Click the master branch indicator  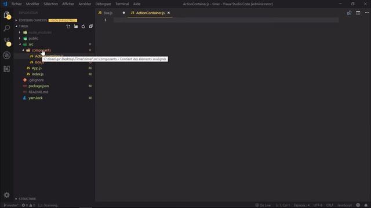click(10, 205)
